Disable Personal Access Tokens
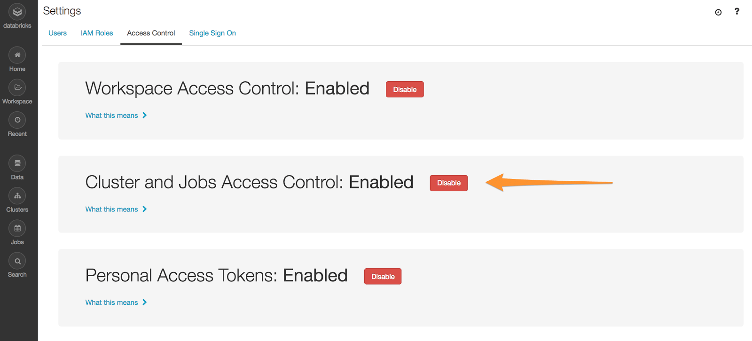Image resolution: width=752 pixels, height=341 pixels. 382,276
